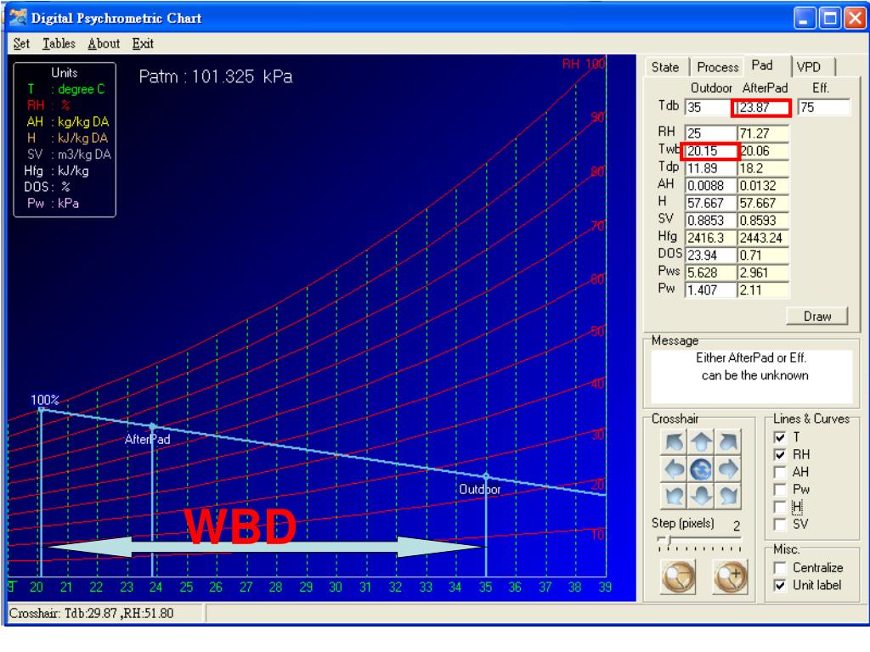Switch to the Process tab
This screenshot has height=652, width=870.
[x=717, y=68]
